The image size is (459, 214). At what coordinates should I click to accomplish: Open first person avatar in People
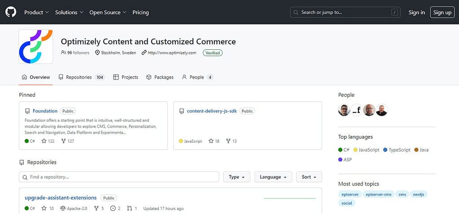[344, 110]
